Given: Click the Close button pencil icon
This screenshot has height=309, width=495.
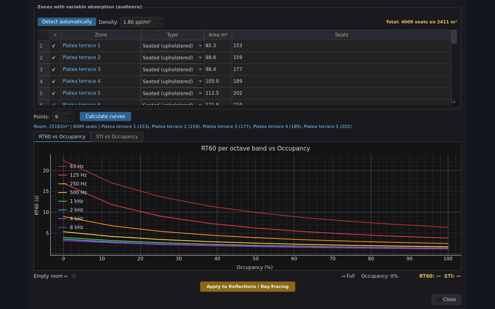Looking at the screenshot, I should tap(439, 300).
